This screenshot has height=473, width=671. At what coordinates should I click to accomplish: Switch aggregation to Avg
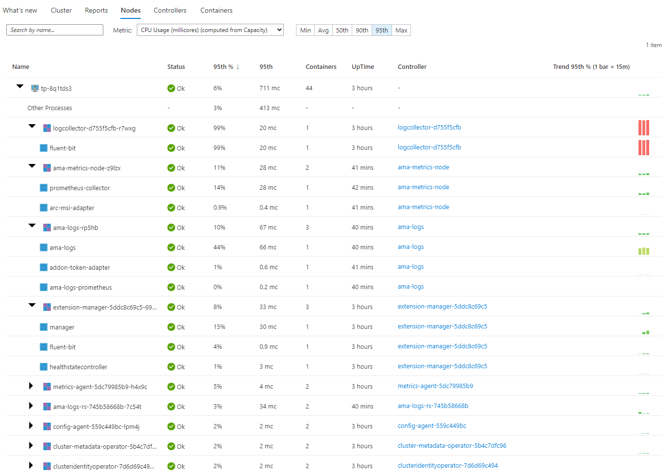[323, 30]
